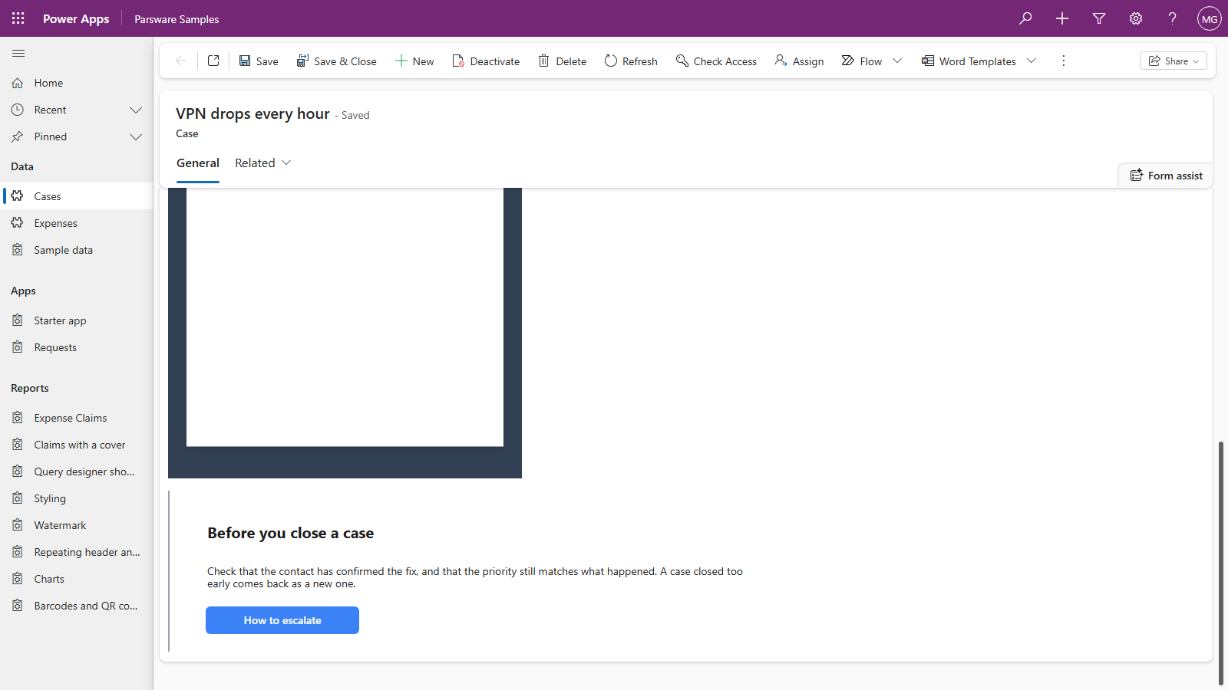The image size is (1228, 690).
Task: Click the dark framed image box
Action: click(x=345, y=333)
